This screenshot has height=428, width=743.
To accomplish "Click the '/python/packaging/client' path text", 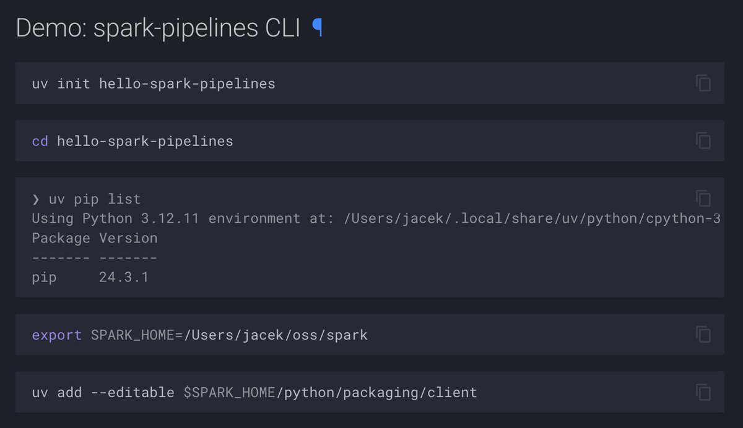I will (x=376, y=393).
